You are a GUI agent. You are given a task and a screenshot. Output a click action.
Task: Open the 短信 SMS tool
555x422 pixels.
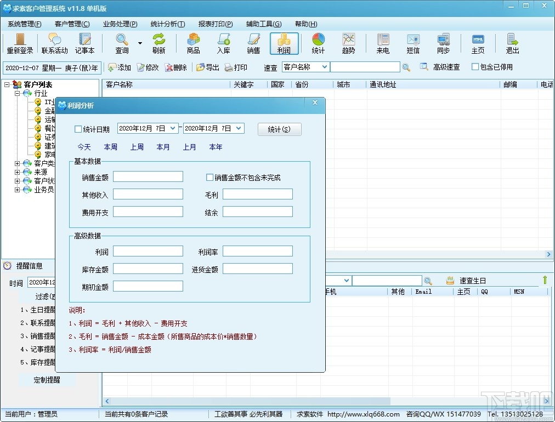413,44
